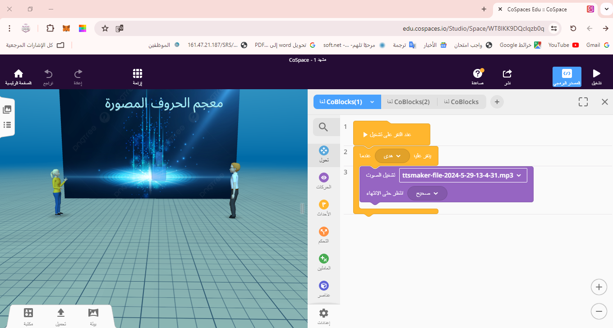Open the YouTube bookmark
Viewport: 613px width, 328px height.
click(563, 45)
